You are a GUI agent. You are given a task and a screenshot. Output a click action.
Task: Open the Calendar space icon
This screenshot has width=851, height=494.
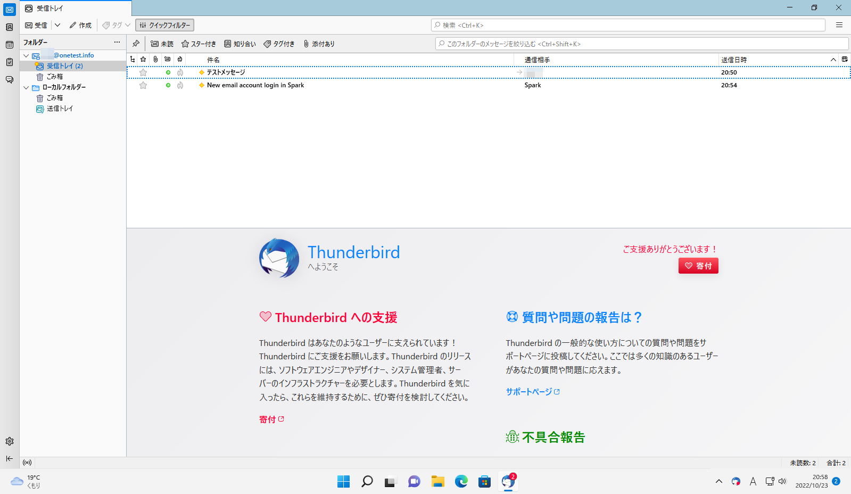coord(10,45)
